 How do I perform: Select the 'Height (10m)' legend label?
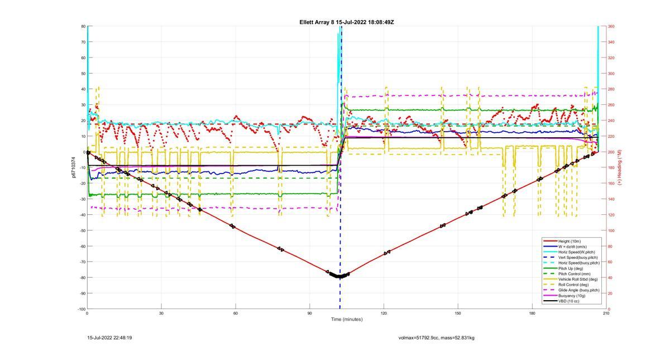pyautogui.click(x=570, y=241)
